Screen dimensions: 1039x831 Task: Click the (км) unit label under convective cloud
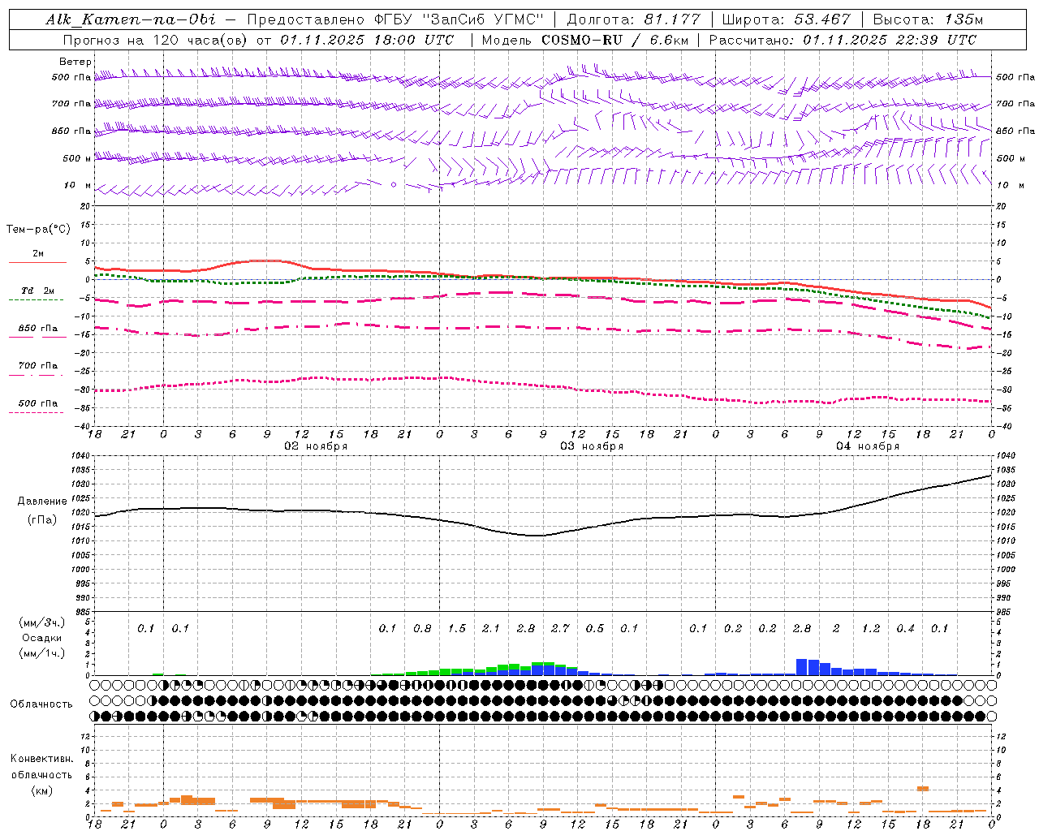(x=42, y=791)
